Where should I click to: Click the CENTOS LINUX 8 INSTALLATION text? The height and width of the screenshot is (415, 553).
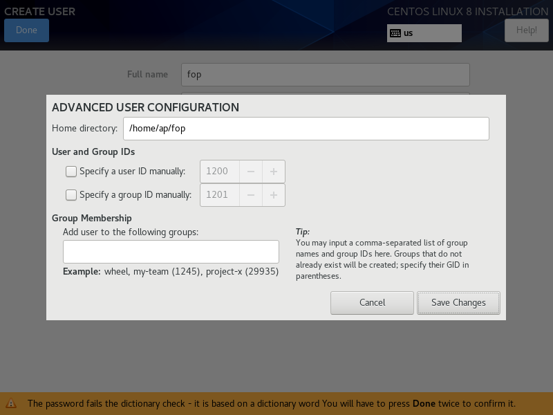(468, 11)
